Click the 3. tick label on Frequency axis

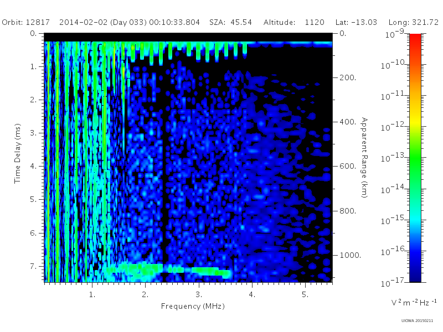point(199,295)
